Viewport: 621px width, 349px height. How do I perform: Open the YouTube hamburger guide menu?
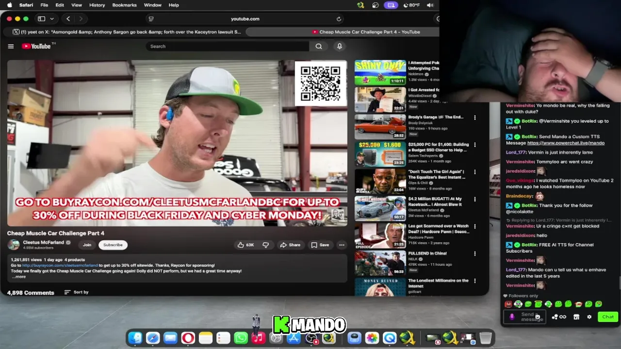[x=11, y=47]
